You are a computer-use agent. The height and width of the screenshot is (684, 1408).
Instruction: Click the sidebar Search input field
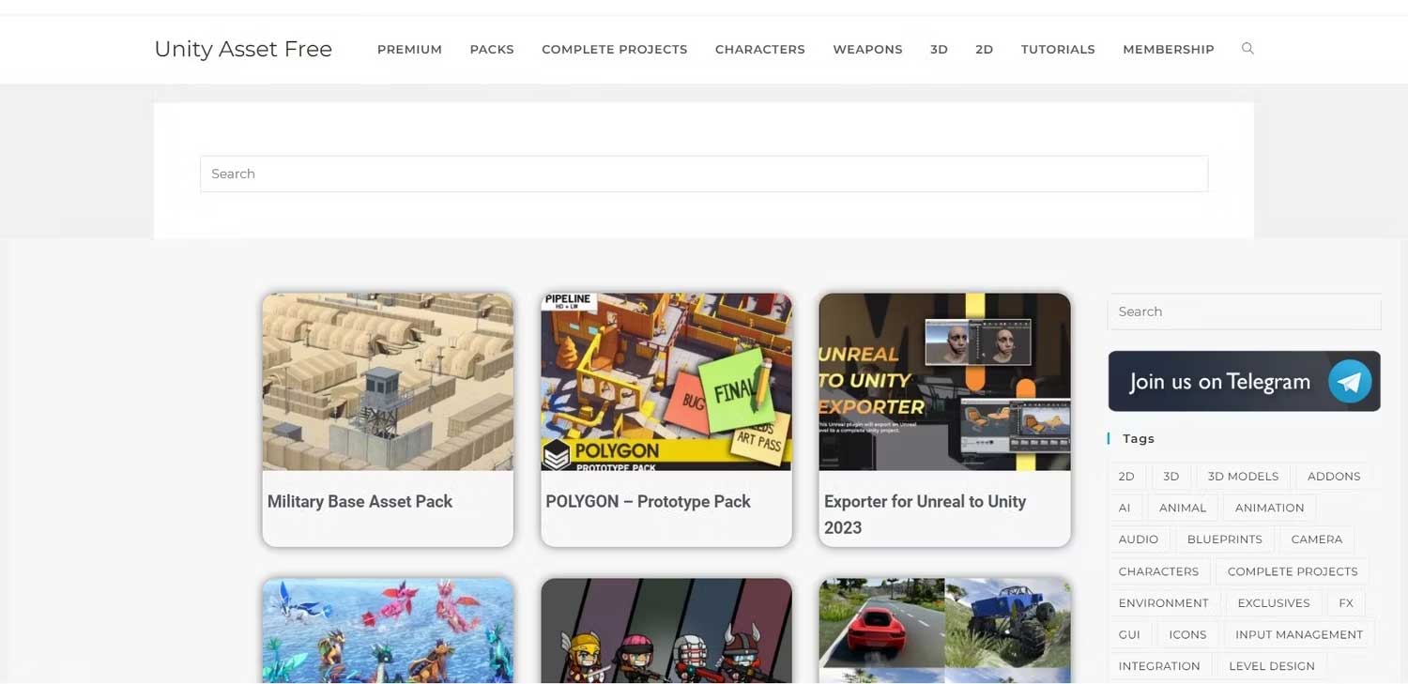click(1244, 312)
